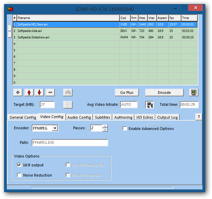Click the lower small button left of list
This screenshot has height=199, width=212.
(x=10, y=34)
